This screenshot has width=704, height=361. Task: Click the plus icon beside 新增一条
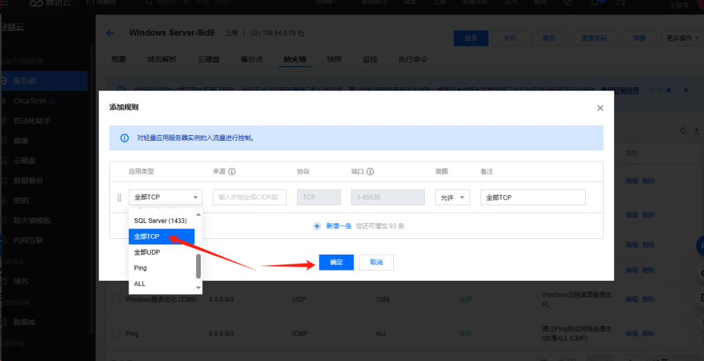click(317, 226)
